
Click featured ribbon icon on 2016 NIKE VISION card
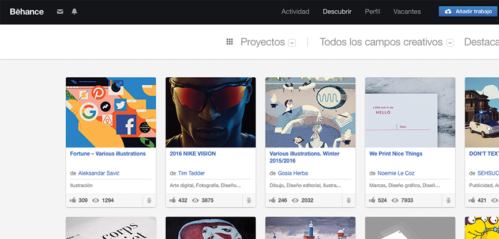coord(249,200)
